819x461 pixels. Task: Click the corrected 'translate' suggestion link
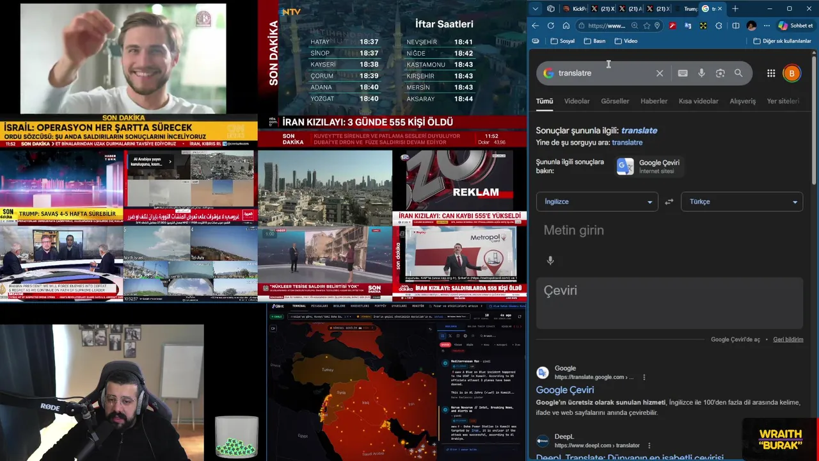pos(639,131)
